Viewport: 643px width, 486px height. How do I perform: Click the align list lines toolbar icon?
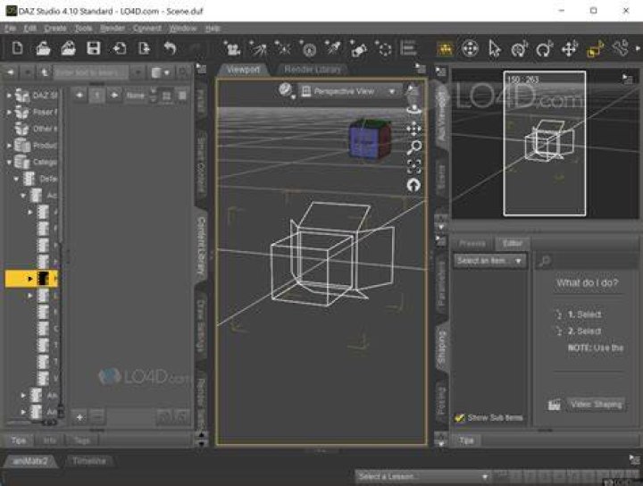click(408, 48)
